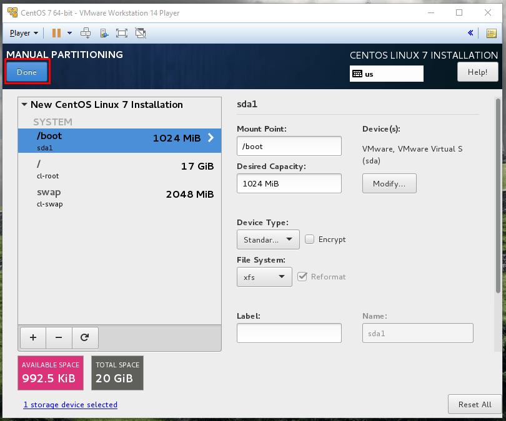Viewport: 506px width, 421px height.
Task: Minimize the VMware Player window
Action: 431,12
